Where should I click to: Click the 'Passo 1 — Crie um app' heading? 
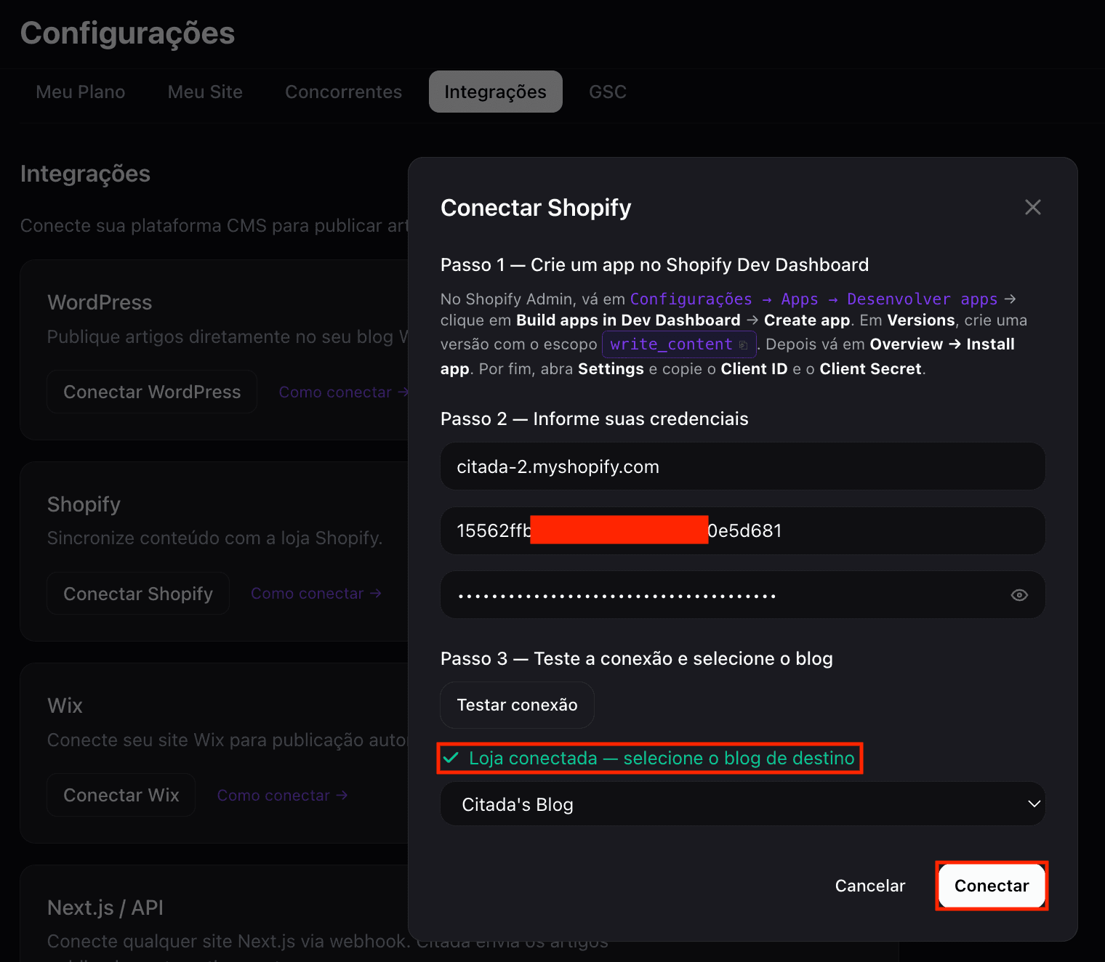coord(654,264)
